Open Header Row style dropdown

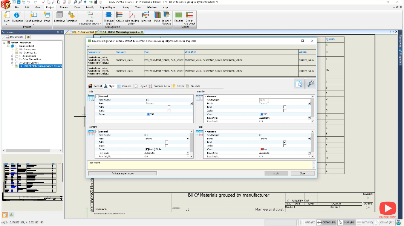point(309,118)
